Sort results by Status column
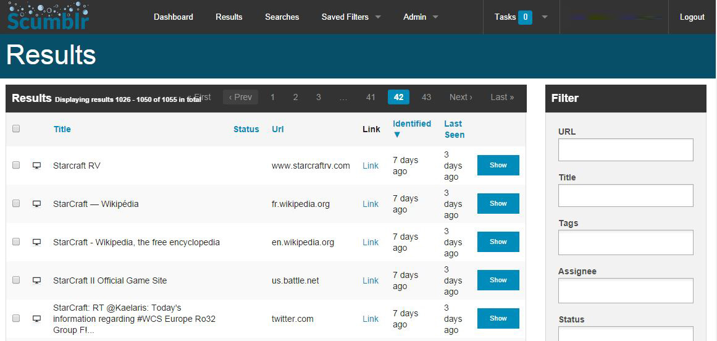The width and height of the screenshot is (717, 341). click(246, 129)
